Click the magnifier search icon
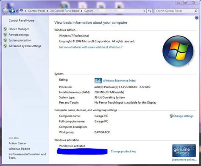This screenshot has width=201, height=166. (196, 11)
